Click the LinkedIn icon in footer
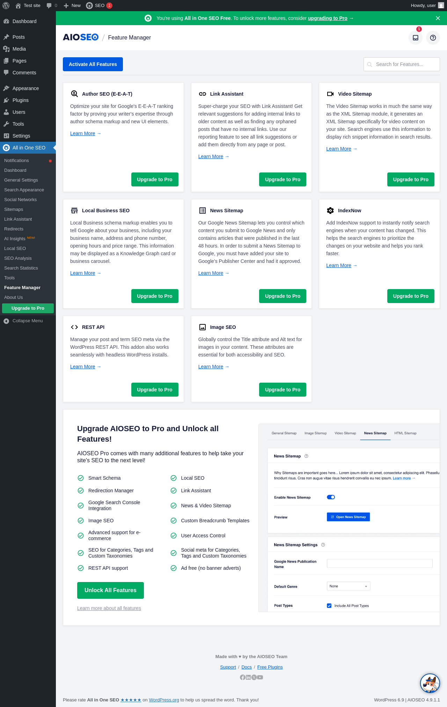The height and width of the screenshot is (707, 447). [248, 677]
